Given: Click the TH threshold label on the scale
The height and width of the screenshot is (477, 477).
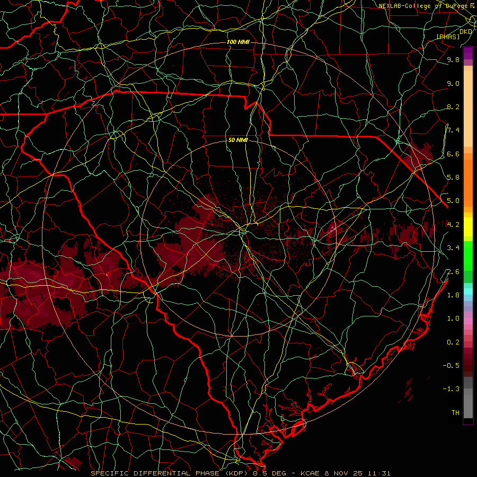Looking at the screenshot, I should coord(455,413).
